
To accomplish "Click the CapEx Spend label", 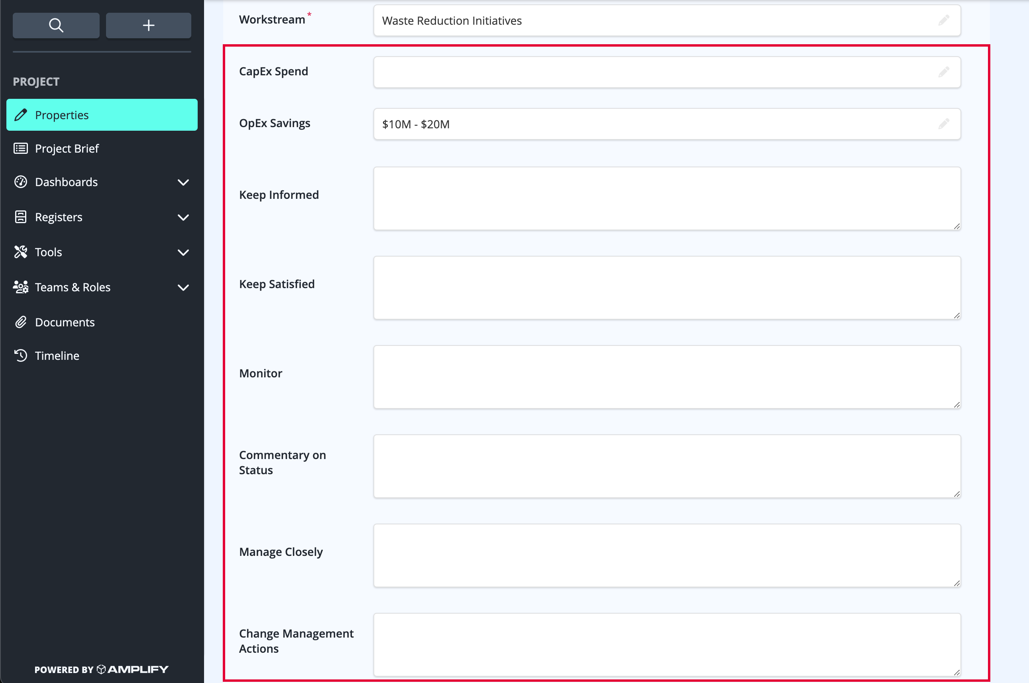I will point(273,71).
